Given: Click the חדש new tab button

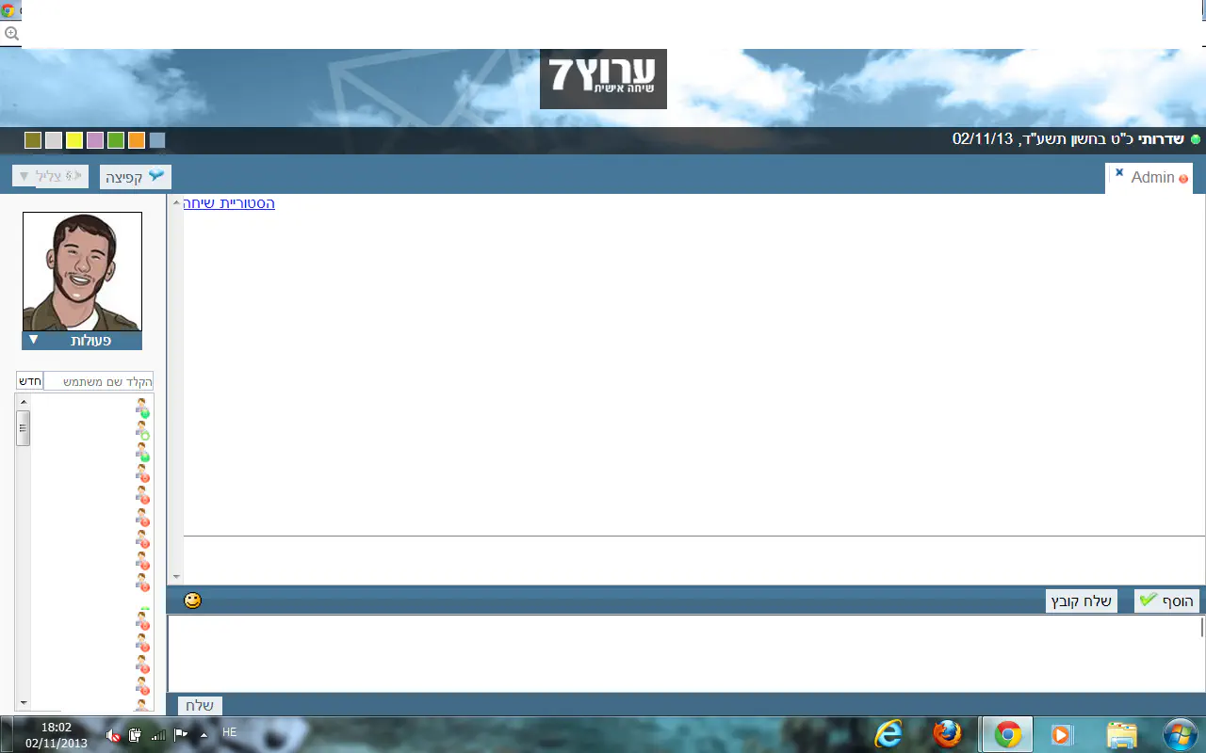Looking at the screenshot, I should pos(30,381).
